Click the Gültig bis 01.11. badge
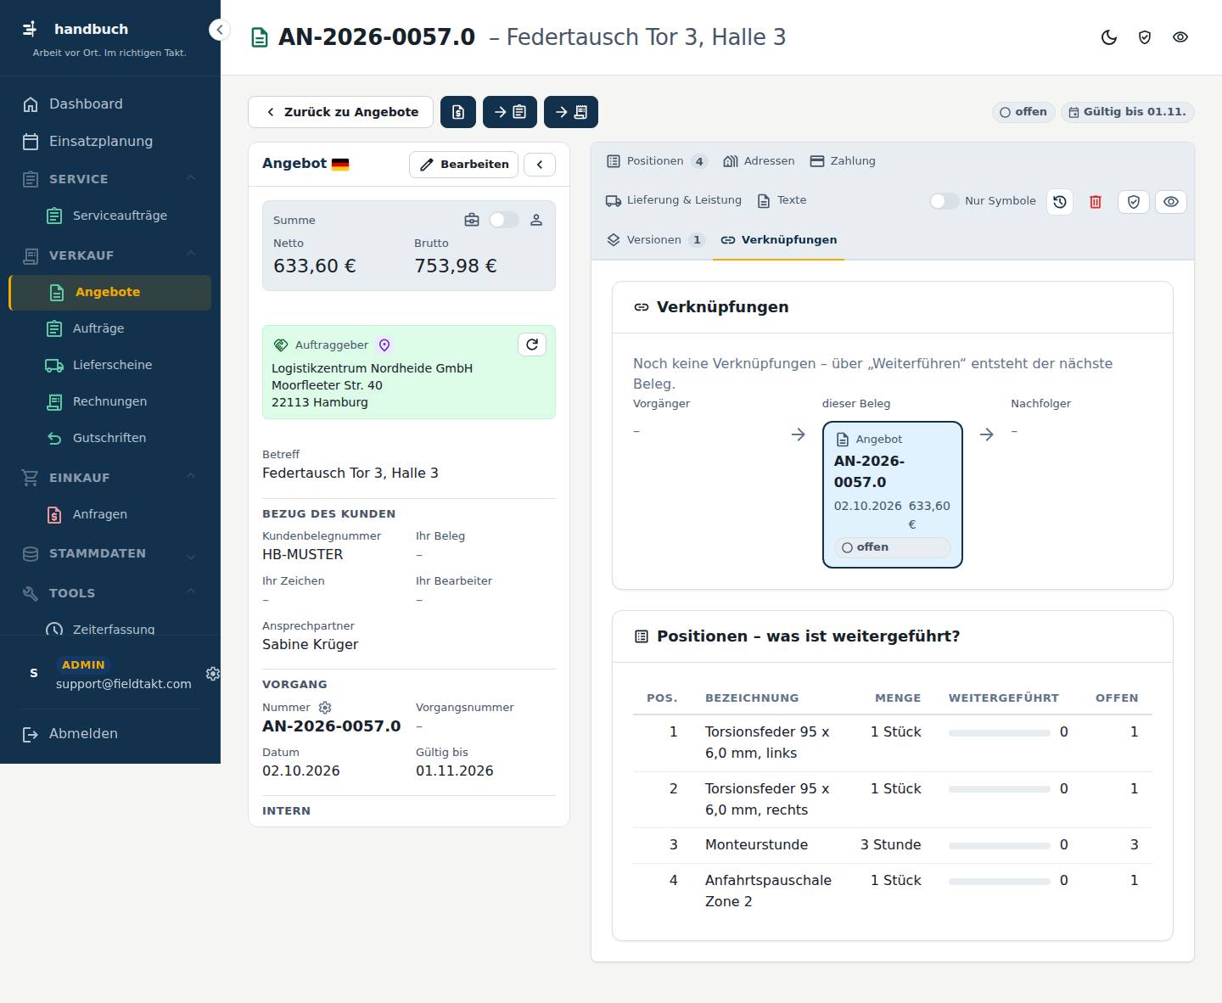Image resolution: width=1222 pixels, height=1003 pixels. point(1128,112)
